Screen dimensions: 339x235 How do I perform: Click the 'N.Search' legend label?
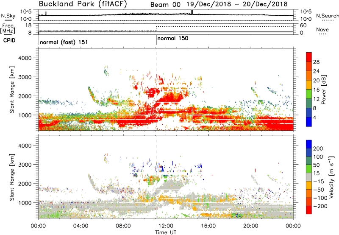pos(327,16)
